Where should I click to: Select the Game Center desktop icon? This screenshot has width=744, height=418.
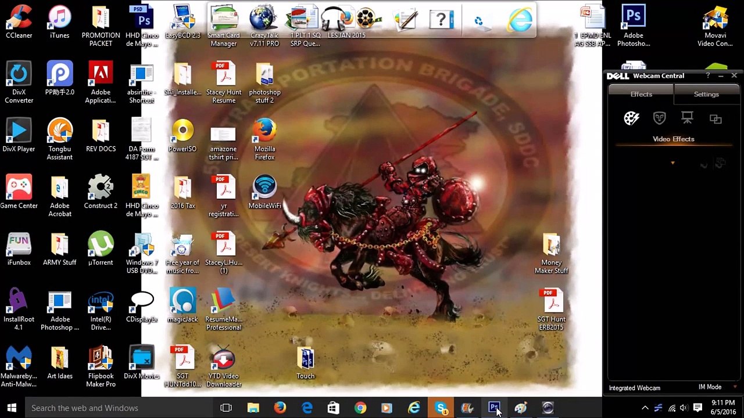click(x=19, y=192)
